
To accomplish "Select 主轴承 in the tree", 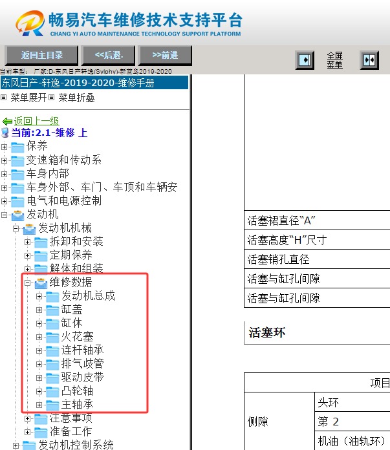I will (77, 404).
